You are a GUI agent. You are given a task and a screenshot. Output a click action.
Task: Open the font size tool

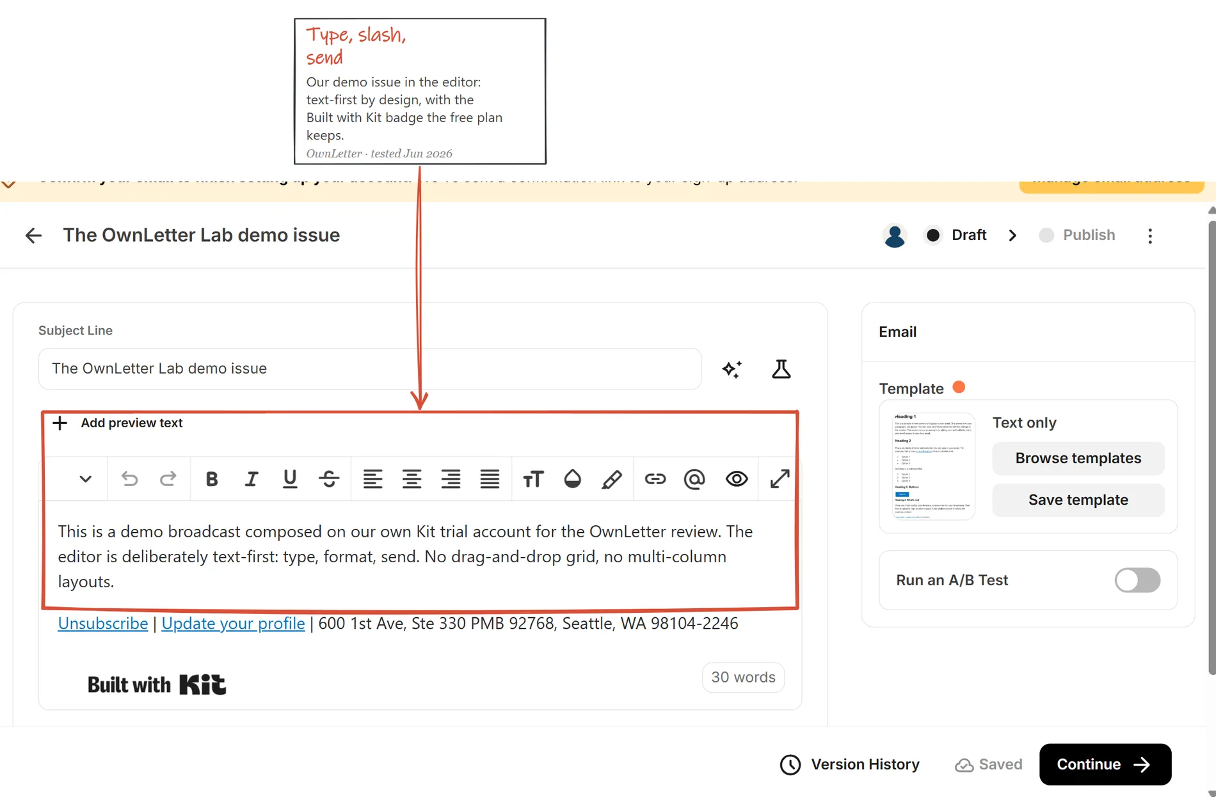pyautogui.click(x=533, y=478)
